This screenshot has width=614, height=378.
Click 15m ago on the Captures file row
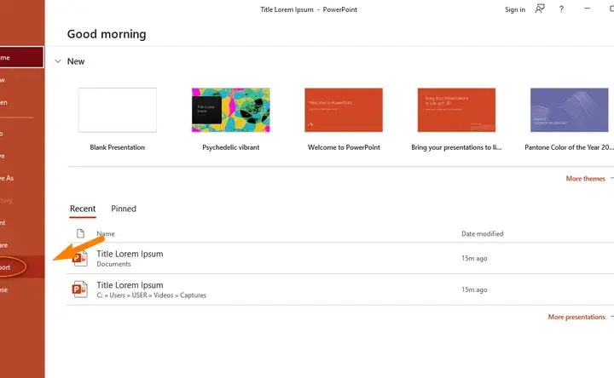click(474, 289)
